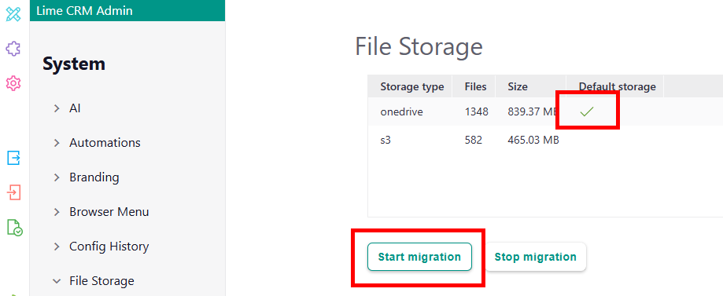The height and width of the screenshot is (296, 723).
Task: Click the Stop migration button
Action: (x=535, y=257)
